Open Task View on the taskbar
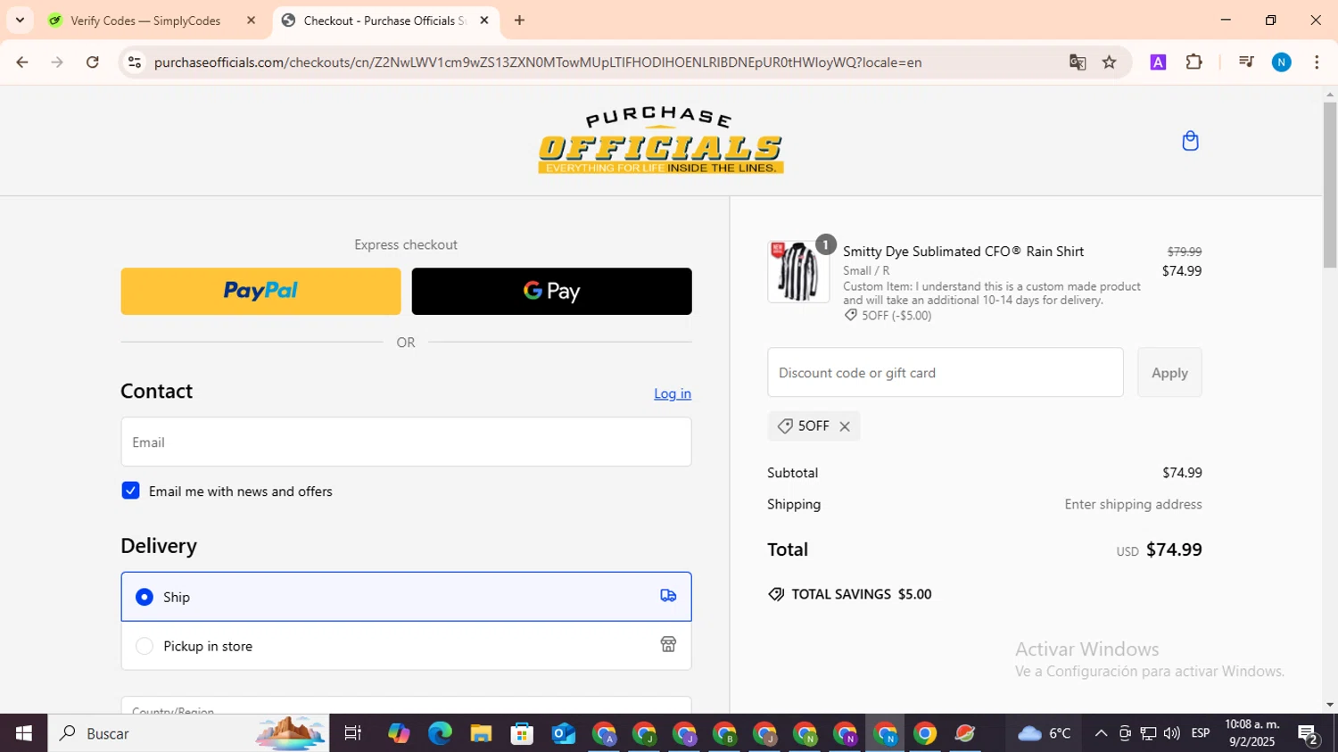 (352, 733)
